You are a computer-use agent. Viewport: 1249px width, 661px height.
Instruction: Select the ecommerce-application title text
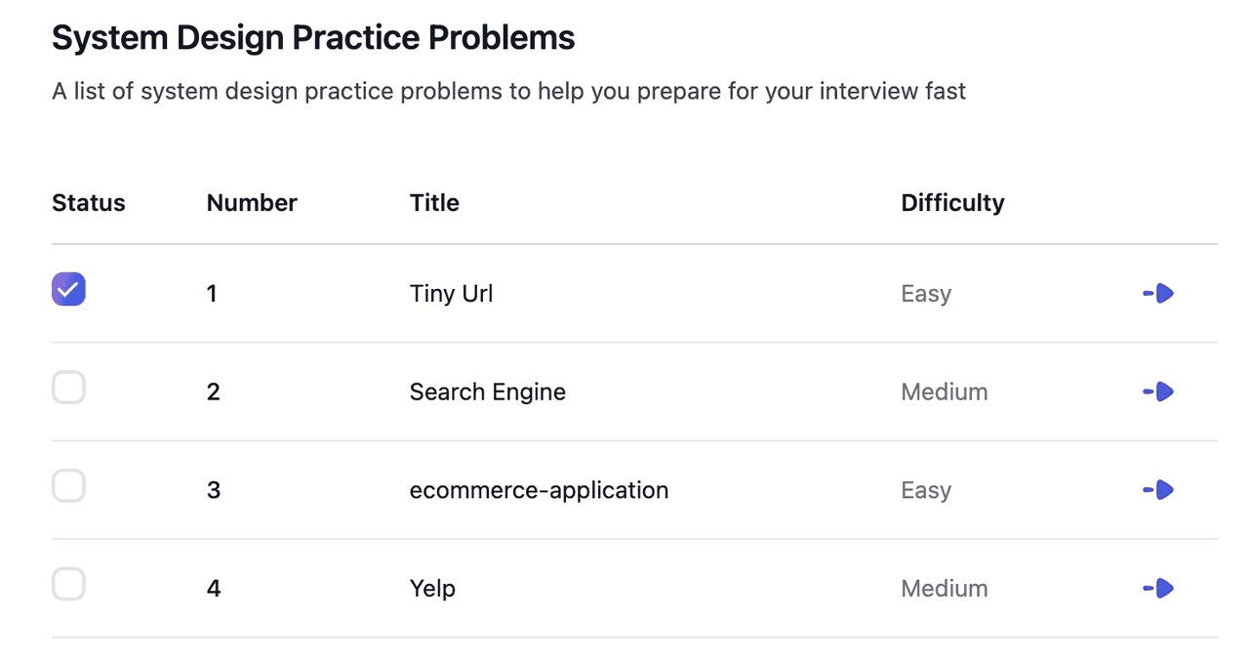tap(539, 490)
